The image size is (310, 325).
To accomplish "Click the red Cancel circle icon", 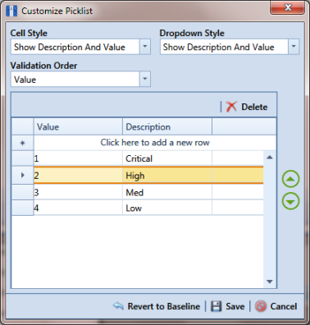I will pos(261,306).
